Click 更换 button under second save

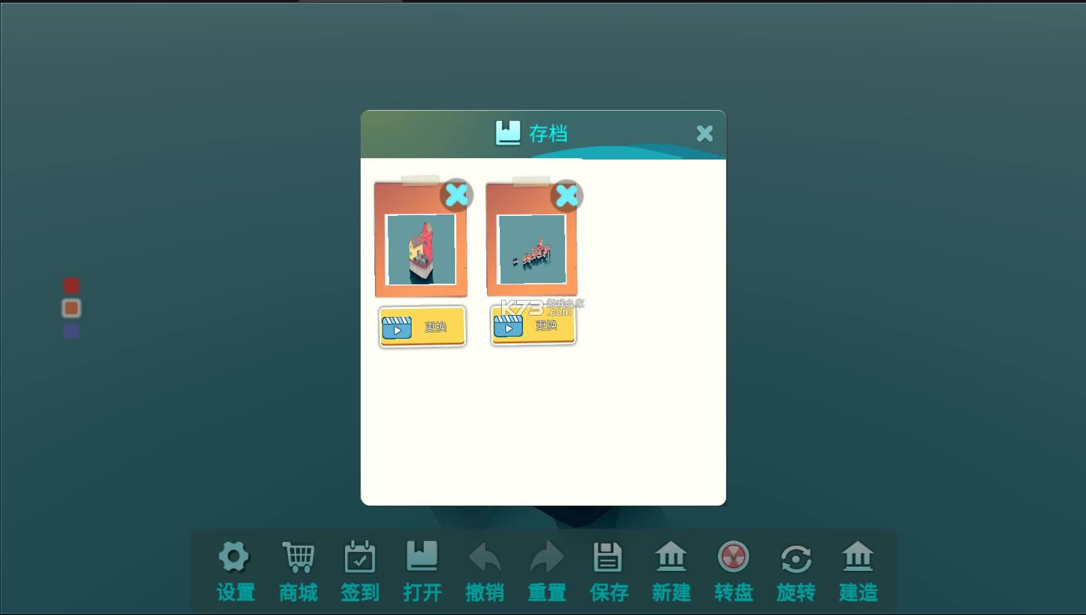tap(533, 325)
